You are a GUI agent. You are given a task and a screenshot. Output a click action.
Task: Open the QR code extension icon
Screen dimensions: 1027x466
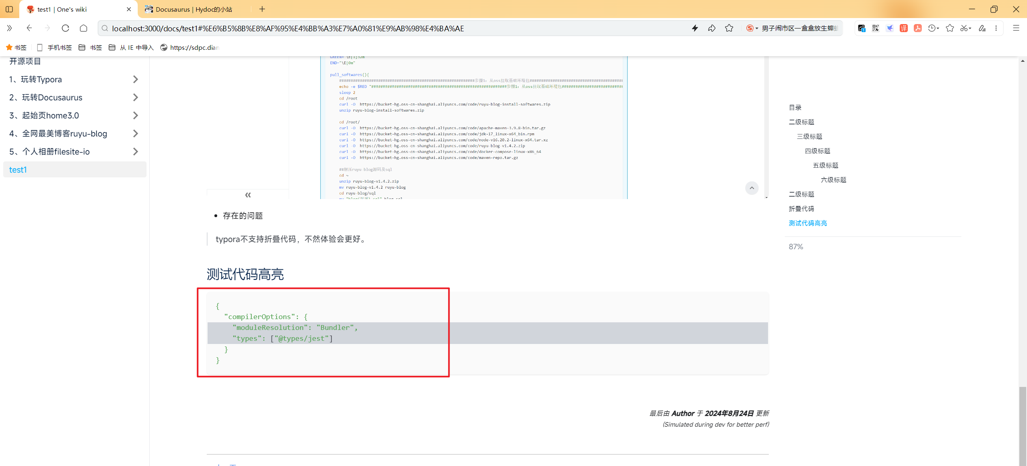pyautogui.click(x=876, y=28)
